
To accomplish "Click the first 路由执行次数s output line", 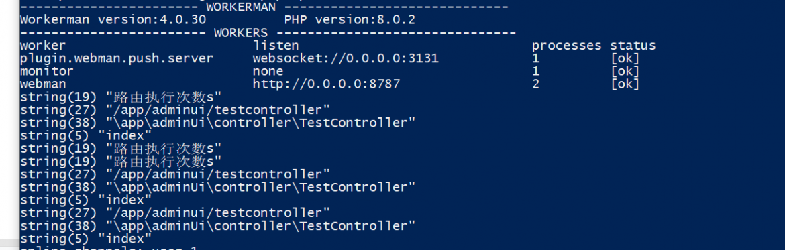I will point(121,97).
